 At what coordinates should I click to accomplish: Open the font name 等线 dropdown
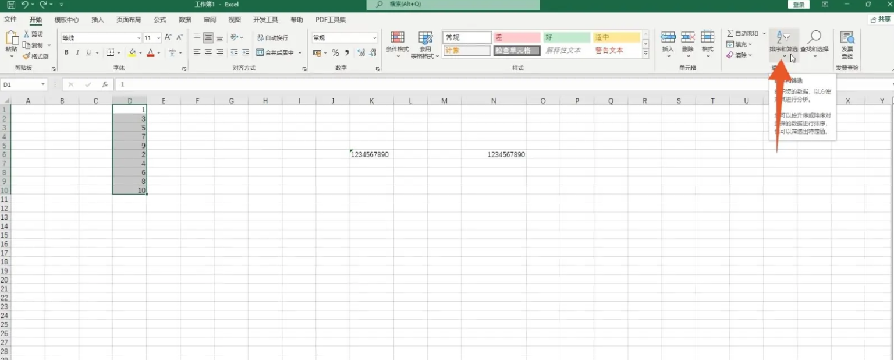[x=139, y=38]
